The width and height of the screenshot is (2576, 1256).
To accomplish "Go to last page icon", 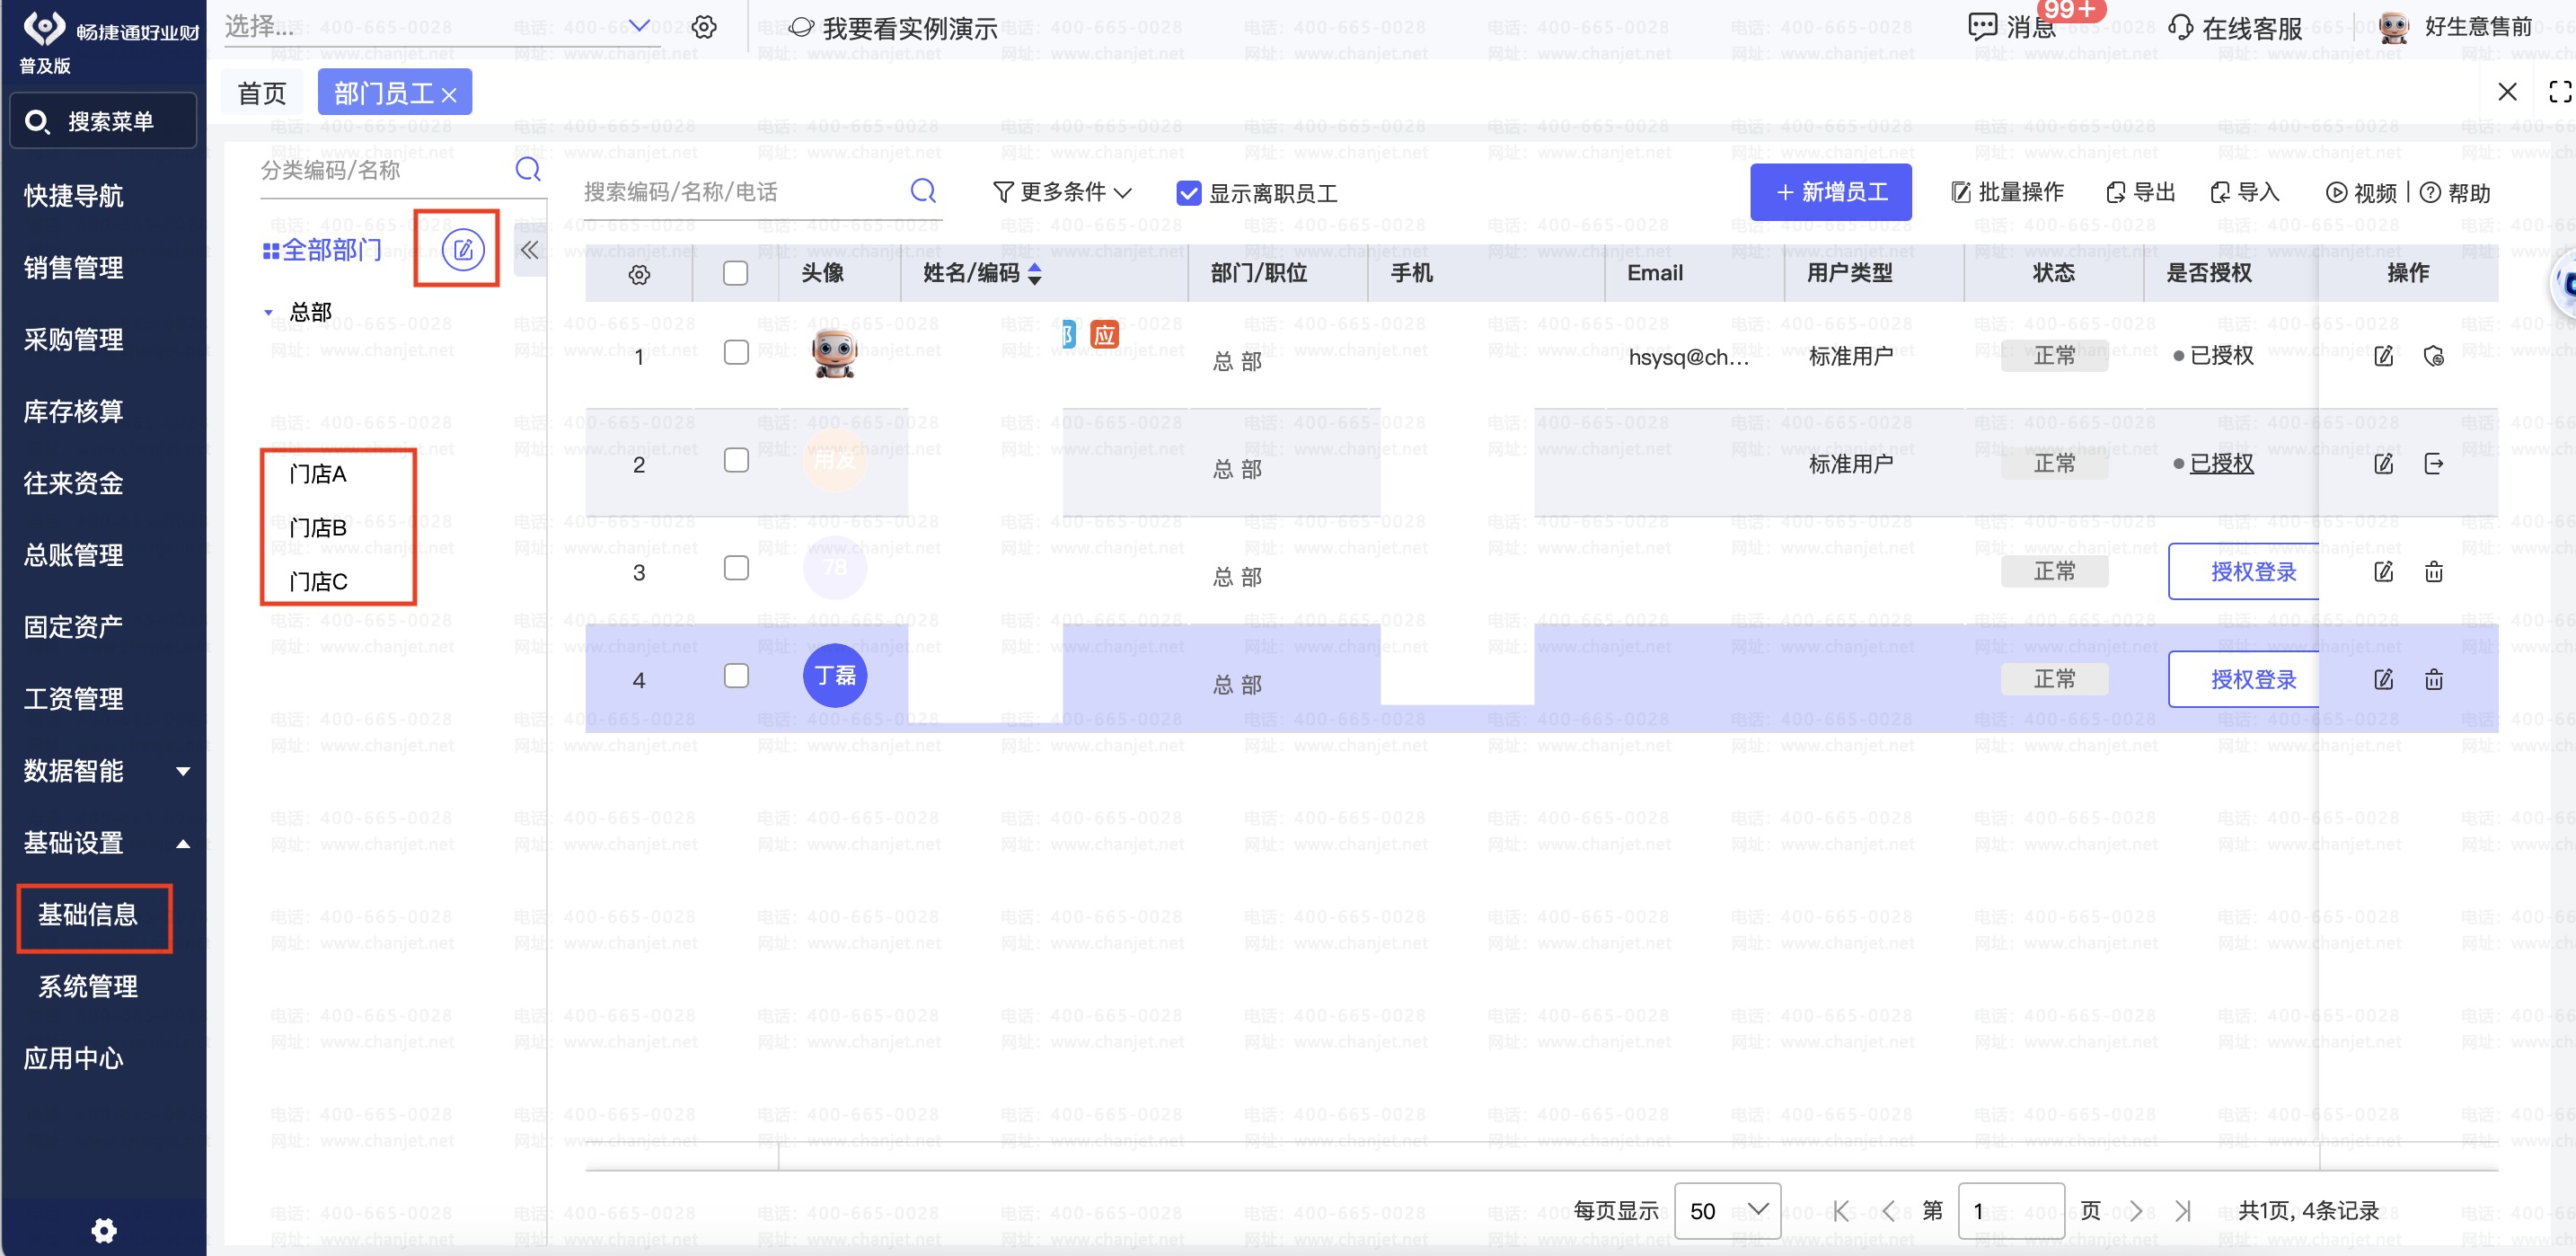I will point(2183,1211).
